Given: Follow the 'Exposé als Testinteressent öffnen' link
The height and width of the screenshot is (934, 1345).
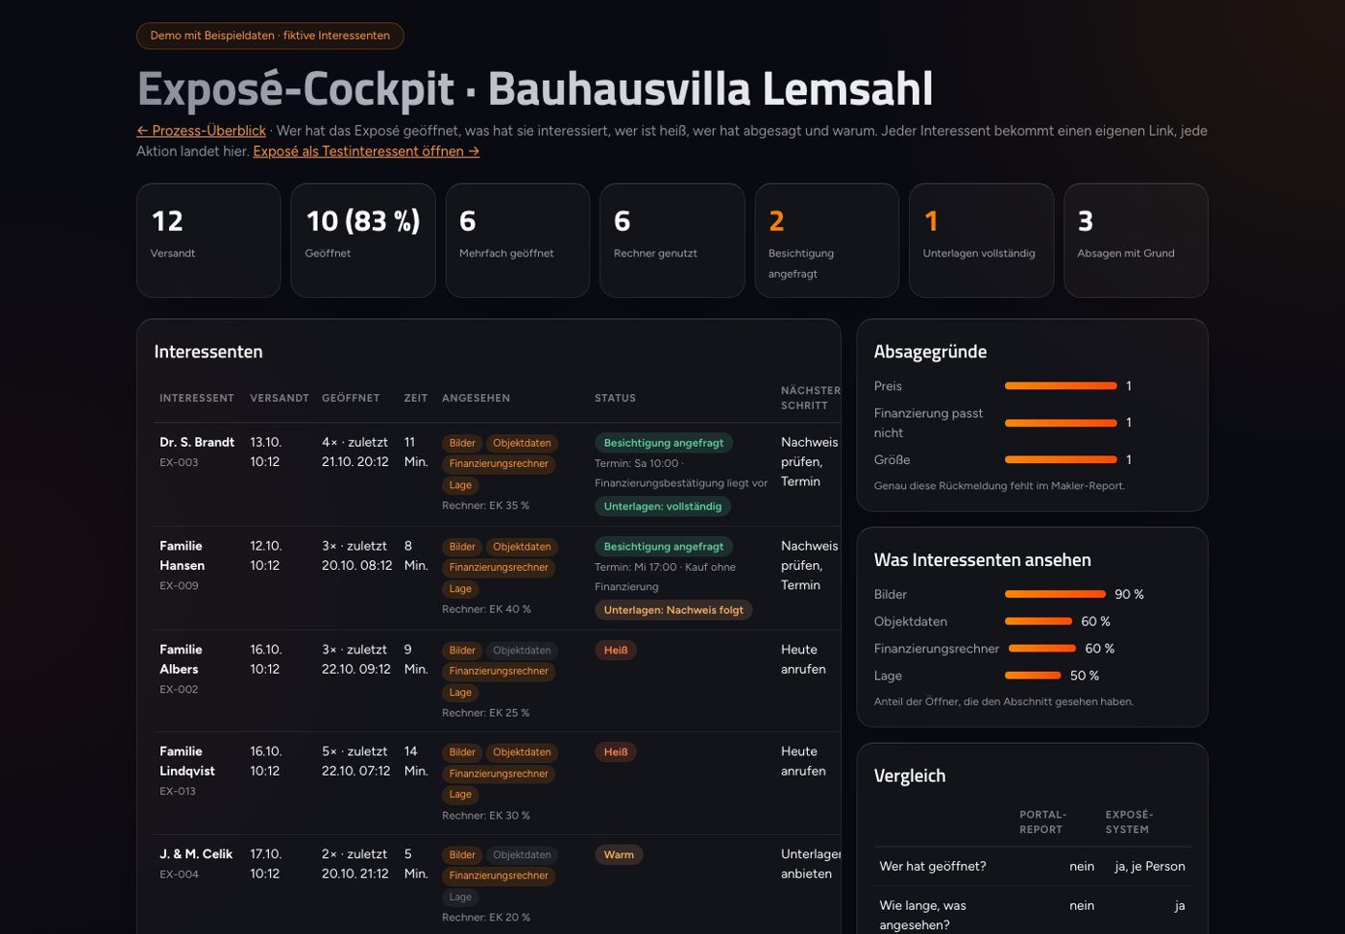Looking at the screenshot, I should [x=366, y=151].
